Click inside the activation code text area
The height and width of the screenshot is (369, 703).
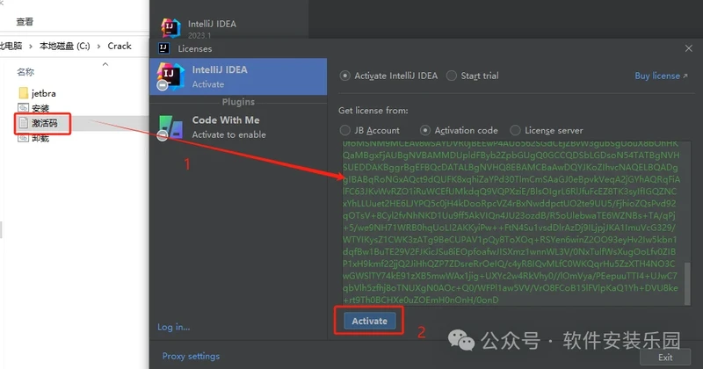[x=510, y=220]
